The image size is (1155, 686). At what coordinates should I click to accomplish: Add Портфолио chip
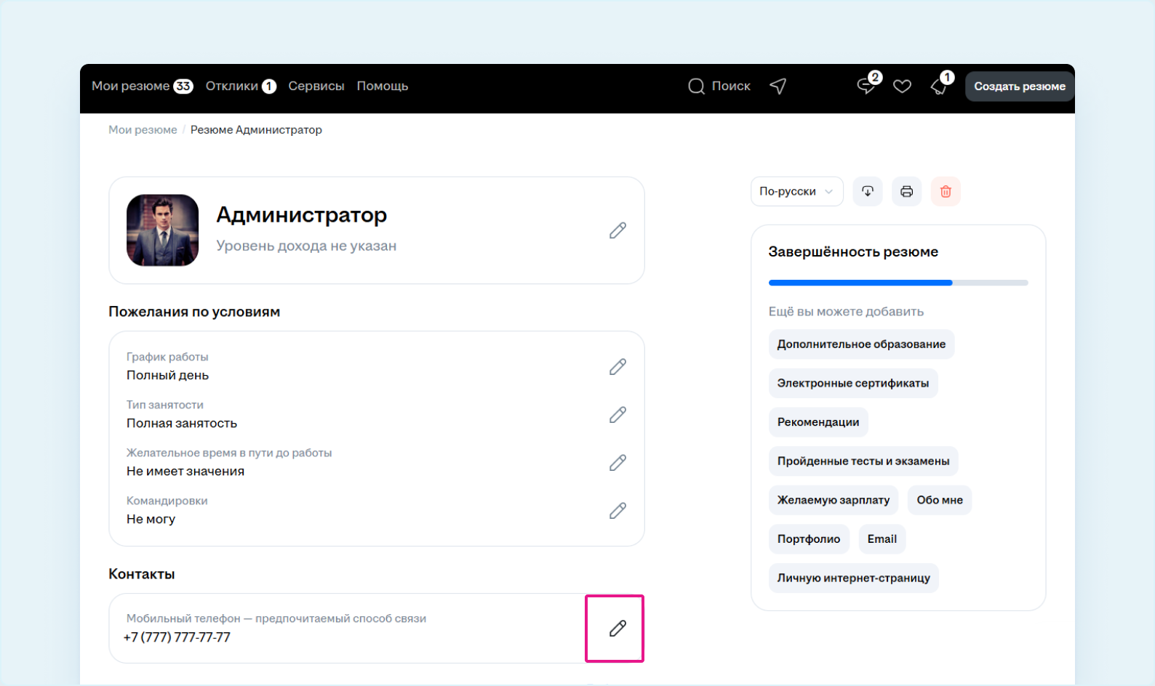coord(809,539)
